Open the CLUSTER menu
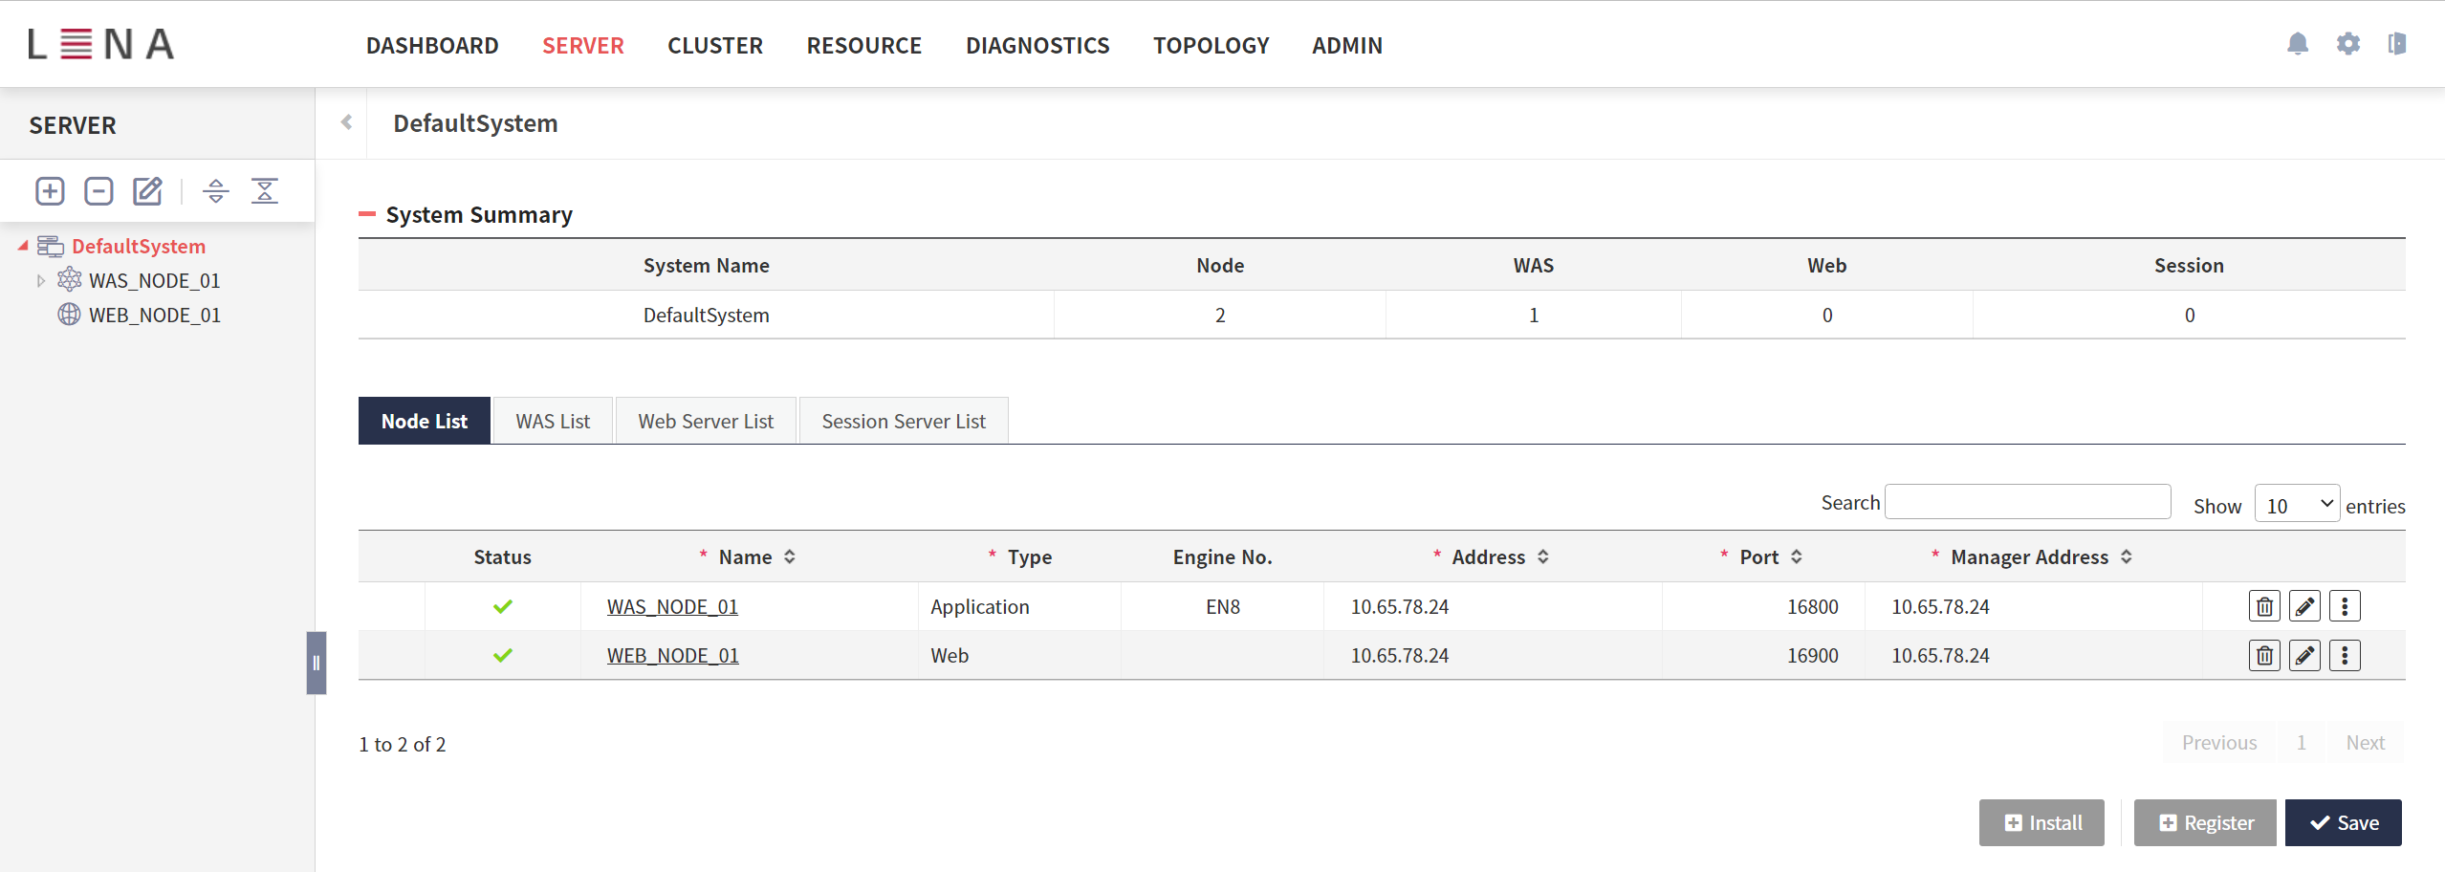This screenshot has width=2445, height=872. coord(714,45)
